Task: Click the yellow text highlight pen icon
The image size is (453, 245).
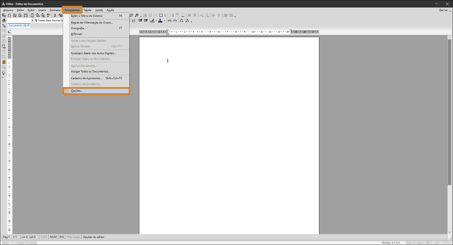Action: coord(152,20)
